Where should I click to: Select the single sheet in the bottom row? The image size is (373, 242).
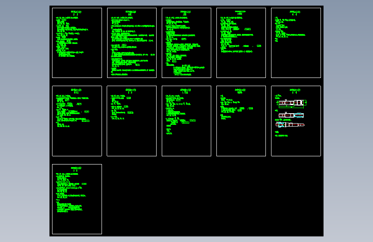[77, 199]
